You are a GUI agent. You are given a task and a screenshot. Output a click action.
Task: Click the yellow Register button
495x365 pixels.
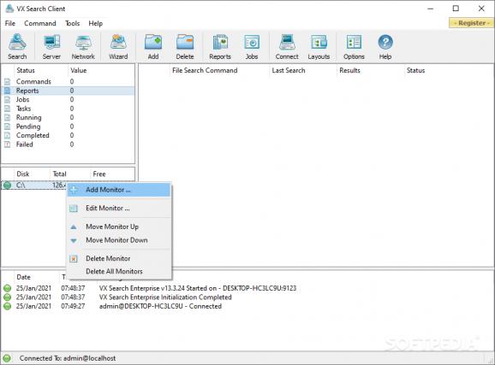pyautogui.click(x=471, y=23)
